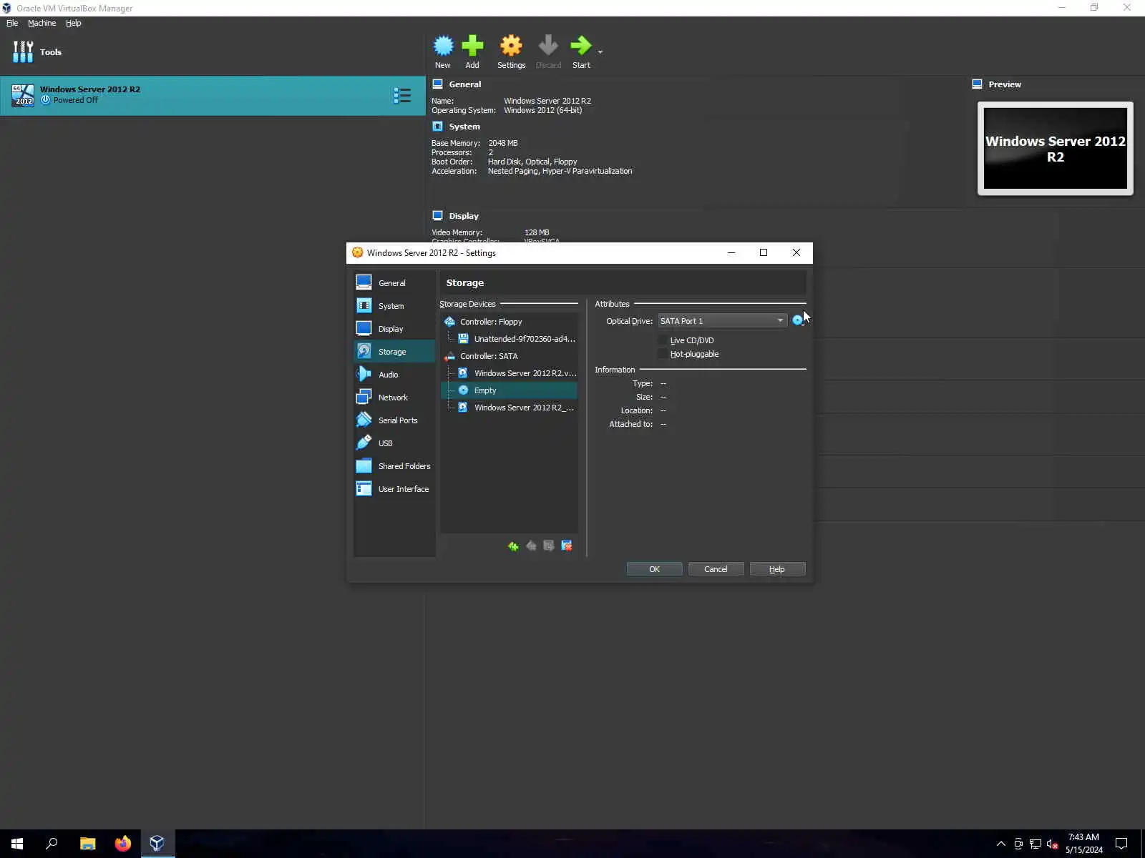Select Windows Server 2012 R2.v... disk entry
Viewport: 1145px width, 858px height.
click(509, 373)
